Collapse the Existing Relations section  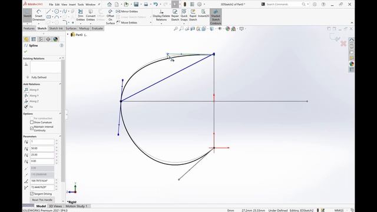(60, 58)
